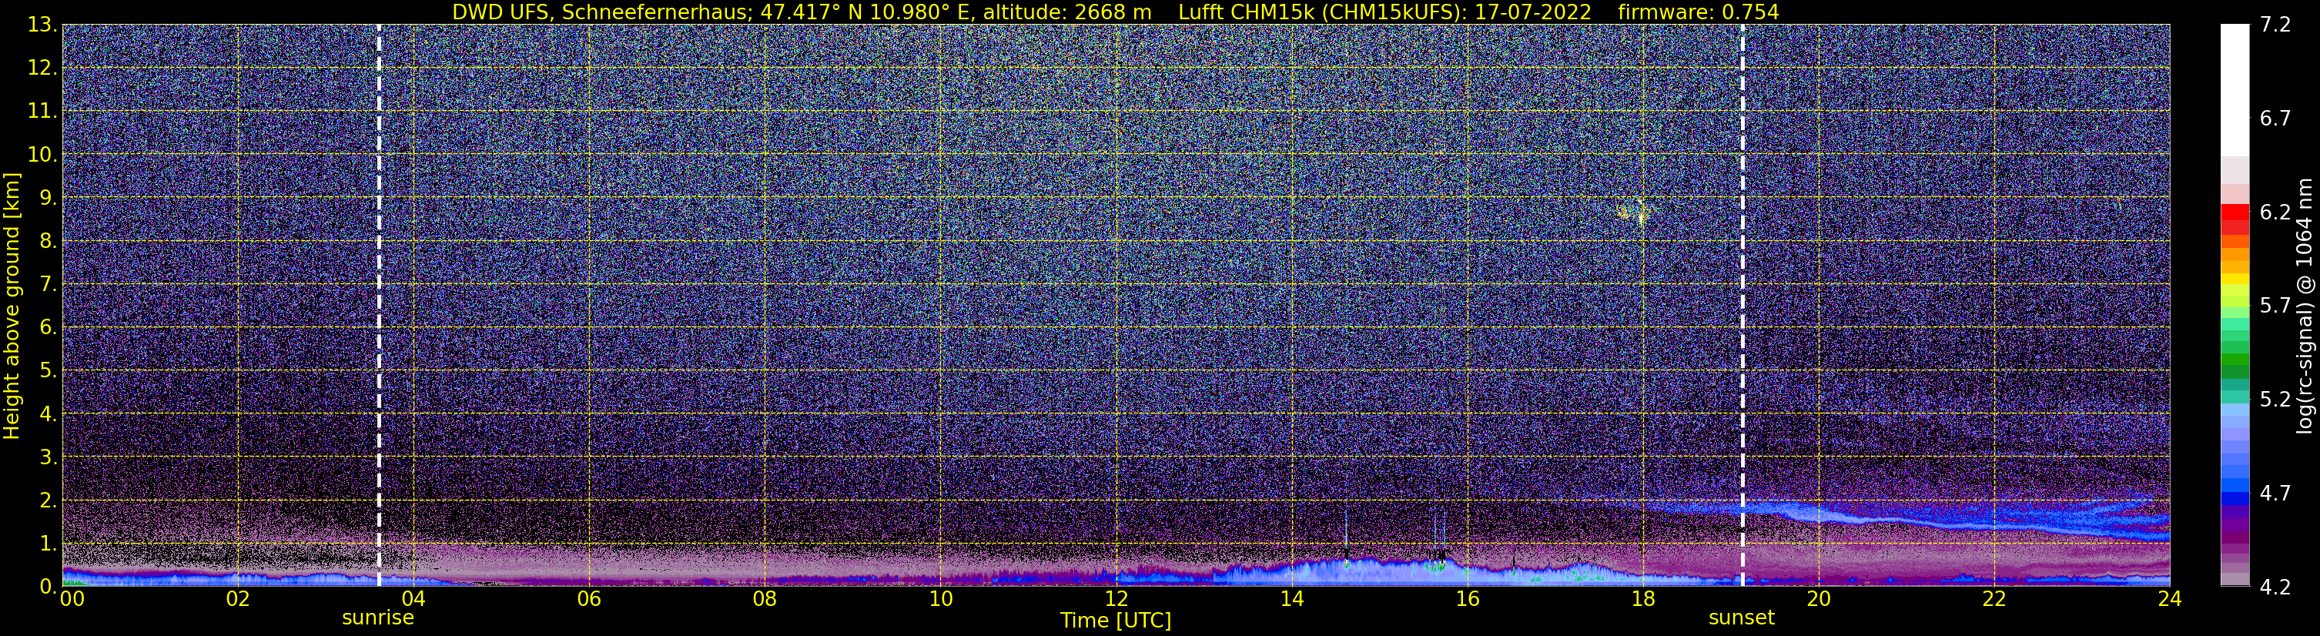The width and height of the screenshot is (2320, 636).
Task: Click the colorbar label 4.2
Action: 2276,587
